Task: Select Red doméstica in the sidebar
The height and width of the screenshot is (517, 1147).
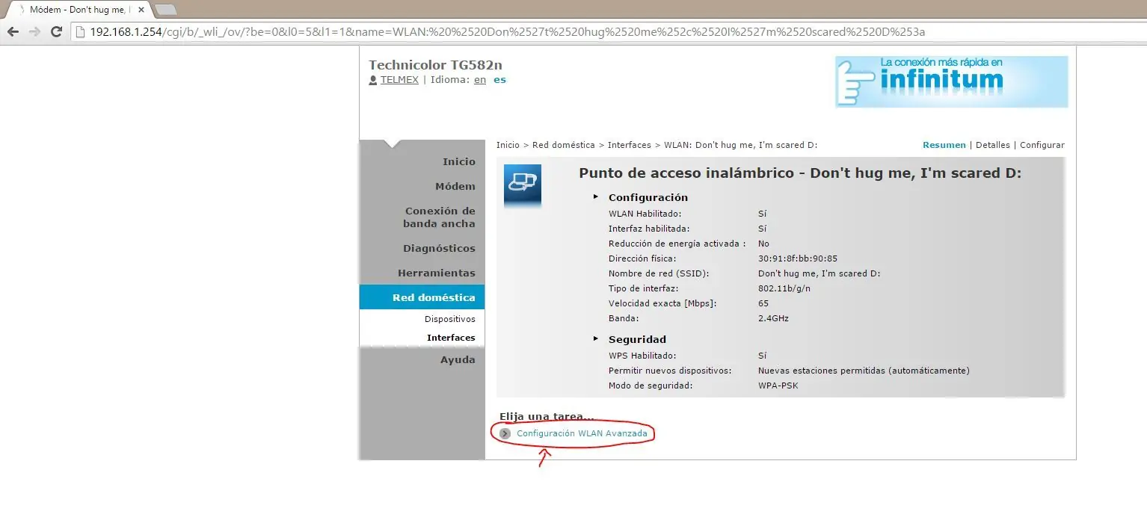Action: [422, 297]
